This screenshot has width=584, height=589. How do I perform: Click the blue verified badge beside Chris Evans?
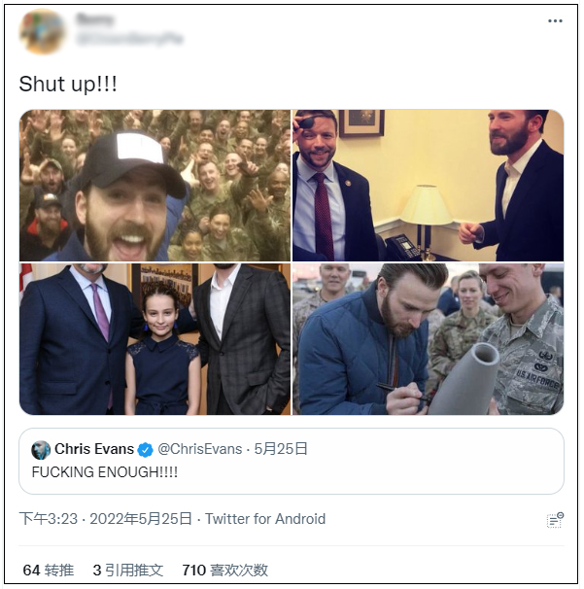145,450
